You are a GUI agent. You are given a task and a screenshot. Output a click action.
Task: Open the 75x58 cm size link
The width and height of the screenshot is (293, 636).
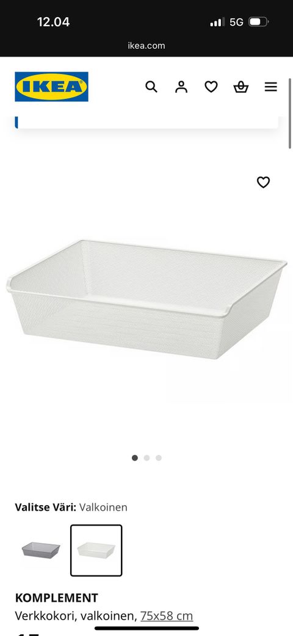tap(167, 616)
